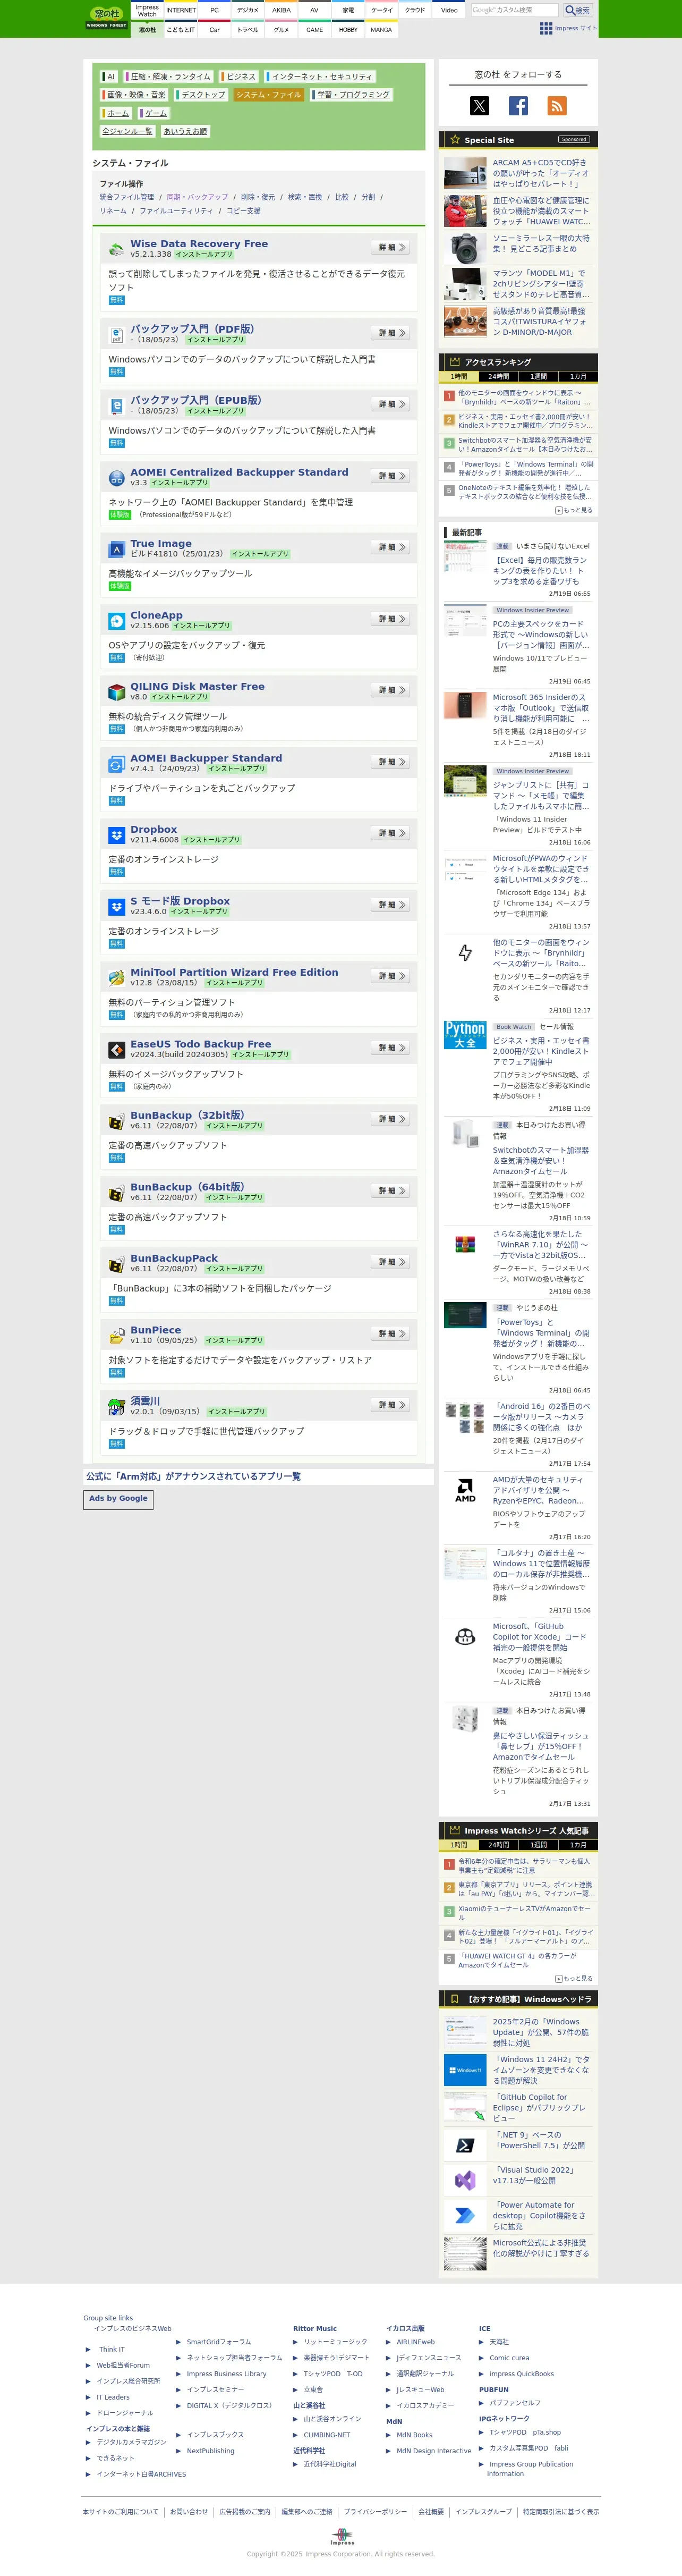Open 詳細 for CloneApp

click(390, 619)
